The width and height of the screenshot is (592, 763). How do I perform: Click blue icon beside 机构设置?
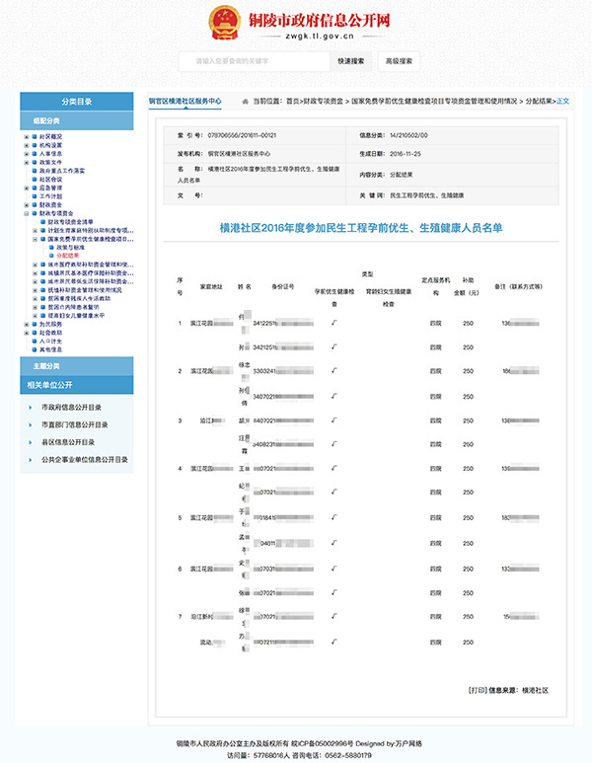35,145
